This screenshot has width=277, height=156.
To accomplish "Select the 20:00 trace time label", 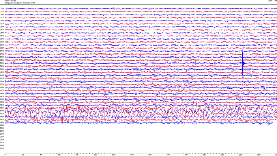I will pyautogui.click(x=2, y=128).
